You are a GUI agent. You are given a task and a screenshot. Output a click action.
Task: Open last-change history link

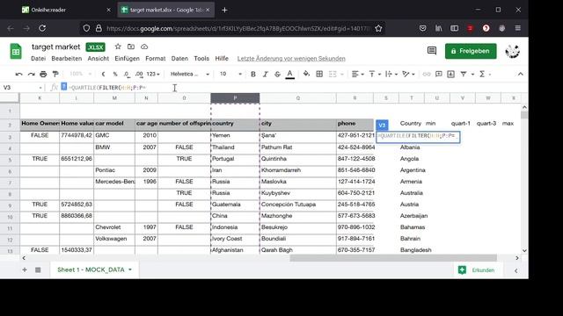click(x=291, y=59)
